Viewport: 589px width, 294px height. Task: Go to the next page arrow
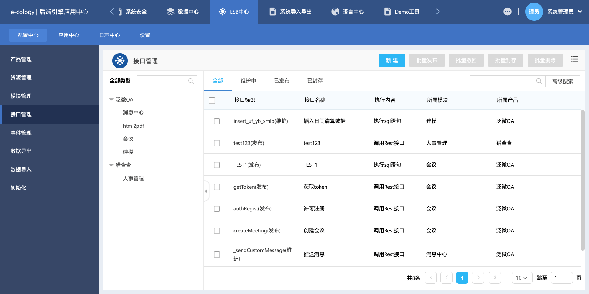[478, 278]
